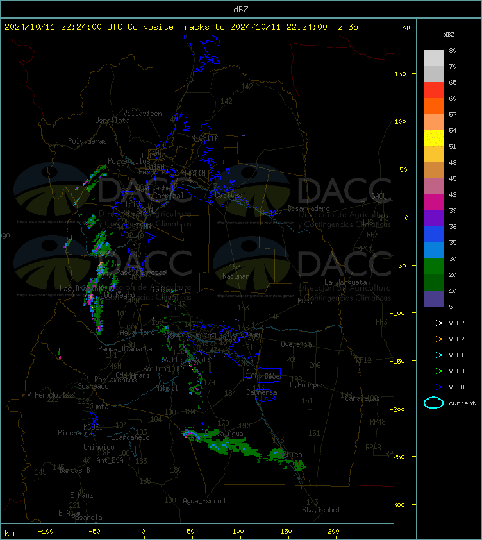Click the 'Nihuil' map label
482x540 pixels.
point(167,388)
